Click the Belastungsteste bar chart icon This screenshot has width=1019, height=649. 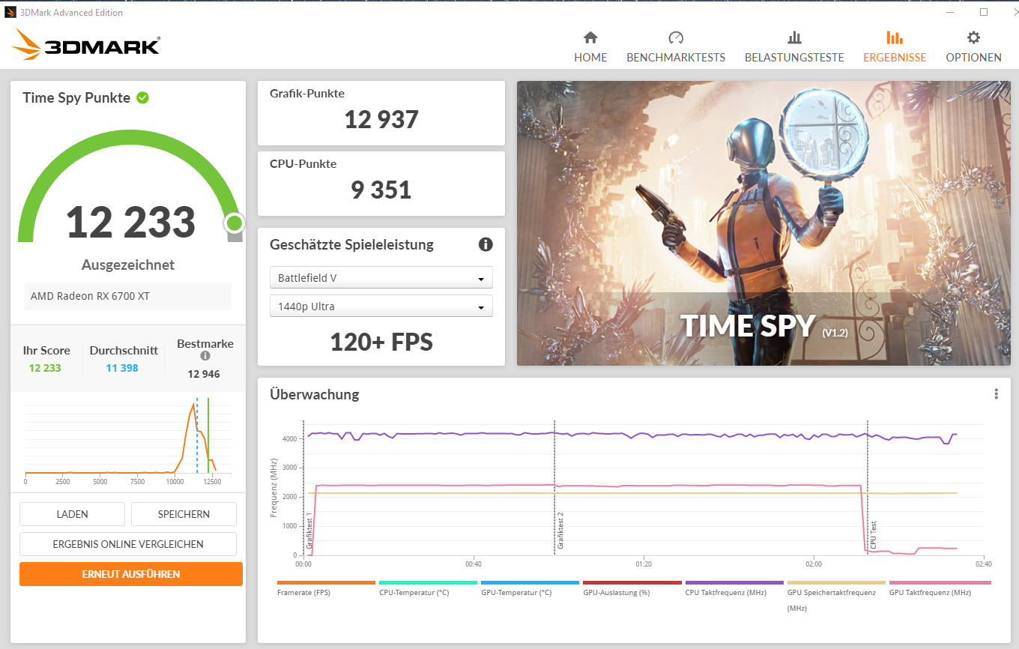(794, 37)
